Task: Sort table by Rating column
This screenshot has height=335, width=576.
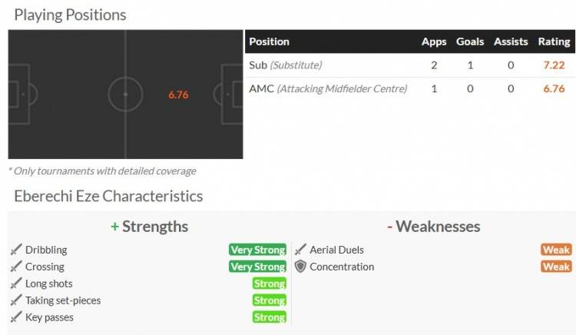Action: pyautogui.click(x=554, y=41)
